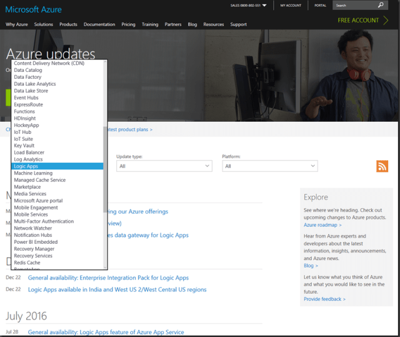This screenshot has width=400, height=337.
Task: Choose Functions from the product list
Action: 57,111
